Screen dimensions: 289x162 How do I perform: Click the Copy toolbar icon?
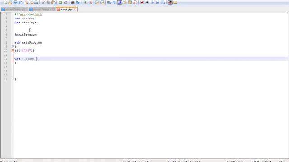[x=48, y=3]
